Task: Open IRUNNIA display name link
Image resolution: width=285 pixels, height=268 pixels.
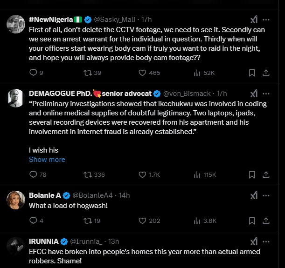Action: pyautogui.click(x=44, y=241)
